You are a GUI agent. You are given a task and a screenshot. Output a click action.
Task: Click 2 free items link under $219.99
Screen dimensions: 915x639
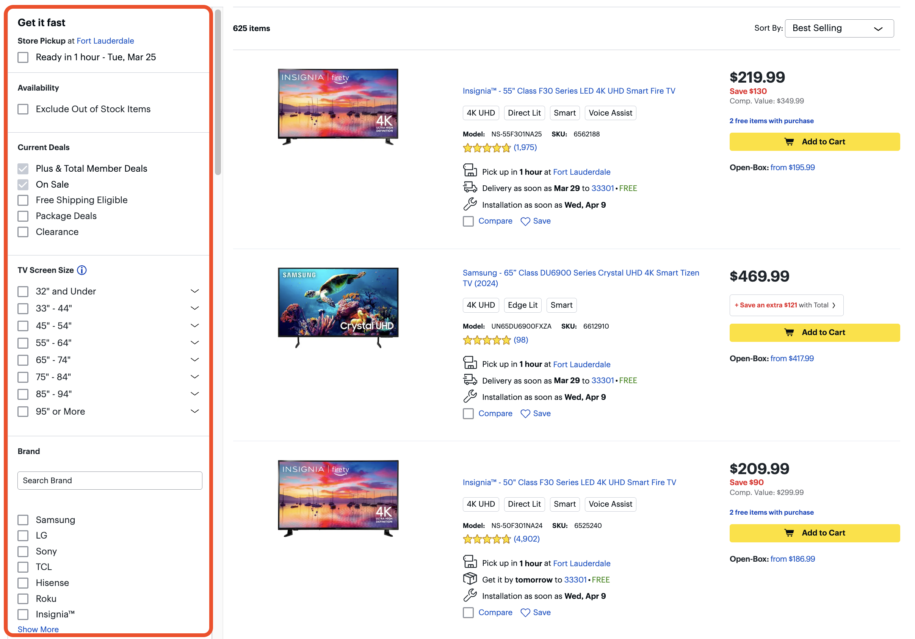[771, 121]
